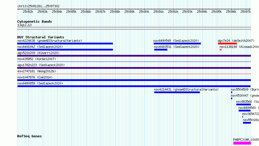This screenshot has height=146, width=259.
Task: Open nsv5504509 variant label
Action: [x=245, y=89]
